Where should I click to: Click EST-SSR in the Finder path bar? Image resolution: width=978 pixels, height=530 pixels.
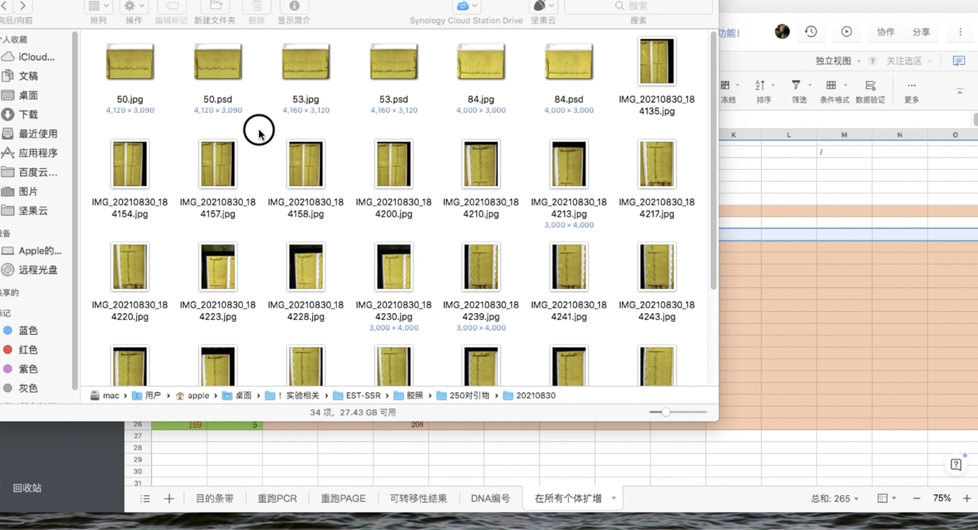357,395
